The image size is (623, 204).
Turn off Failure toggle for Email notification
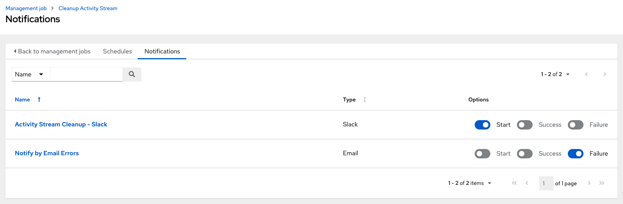pyautogui.click(x=576, y=154)
